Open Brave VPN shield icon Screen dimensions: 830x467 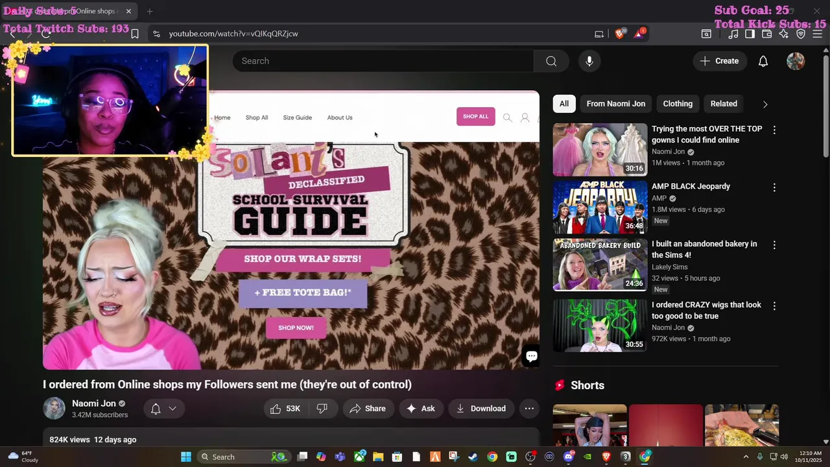(801, 34)
